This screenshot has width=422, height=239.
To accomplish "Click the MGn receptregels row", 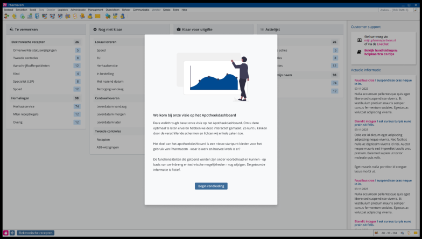I will pyautogui.click(x=46, y=114).
